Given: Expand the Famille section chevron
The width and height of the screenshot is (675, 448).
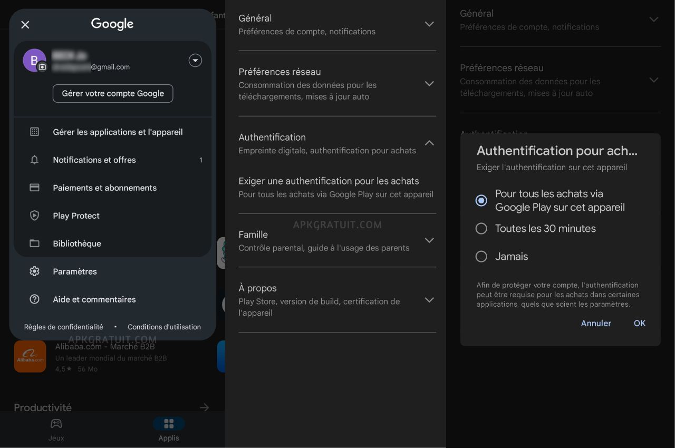Looking at the screenshot, I should pos(429,240).
